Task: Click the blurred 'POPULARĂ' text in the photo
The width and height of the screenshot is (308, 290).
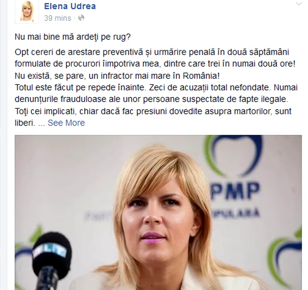Action: pyautogui.click(x=237, y=214)
